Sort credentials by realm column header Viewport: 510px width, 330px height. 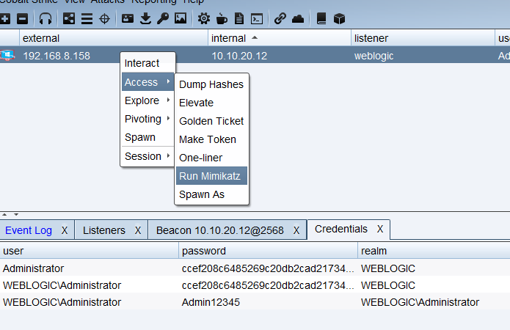click(x=434, y=251)
